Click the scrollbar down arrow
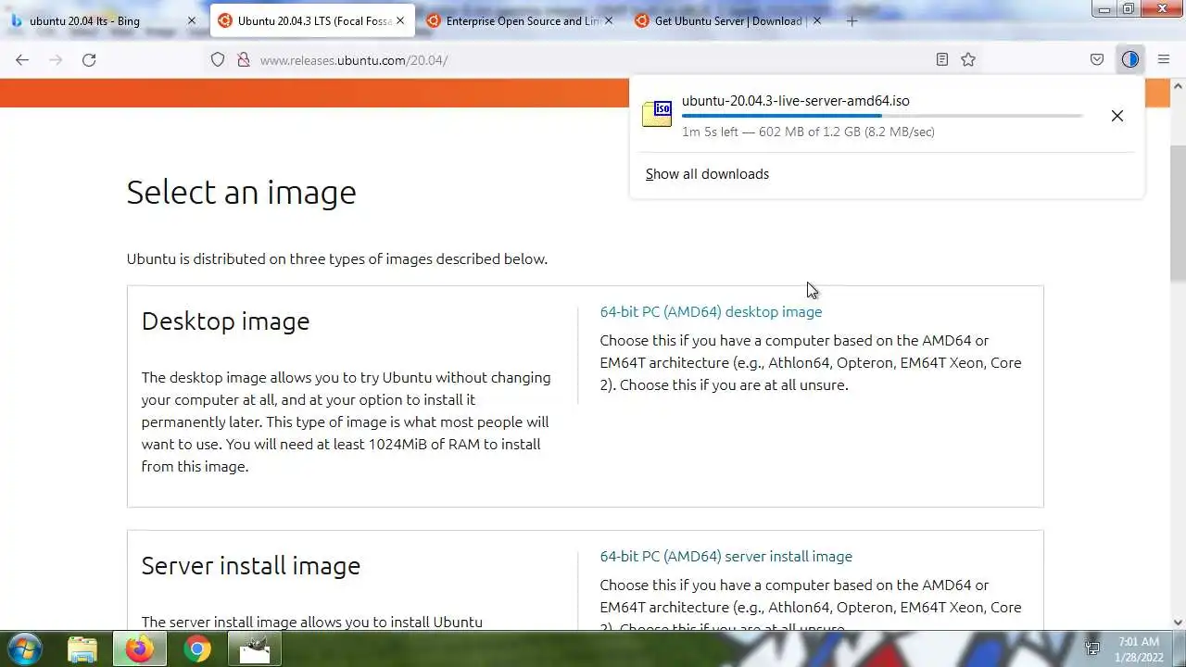Image resolution: width=1186 pixels, height=667 pixels. tap(1178, 623)
